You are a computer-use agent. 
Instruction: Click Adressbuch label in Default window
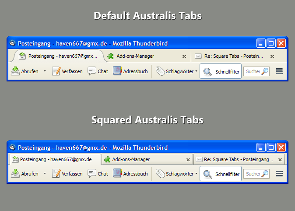(135, 71)
